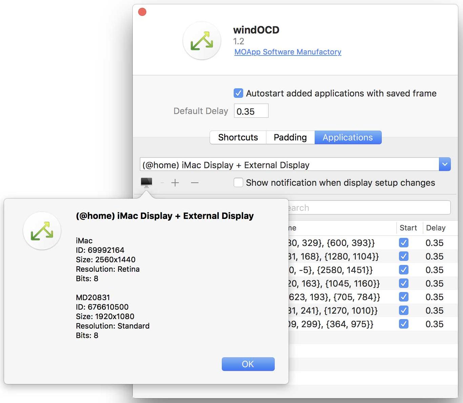Click the Default Delay label

click(x=201, y=111)
